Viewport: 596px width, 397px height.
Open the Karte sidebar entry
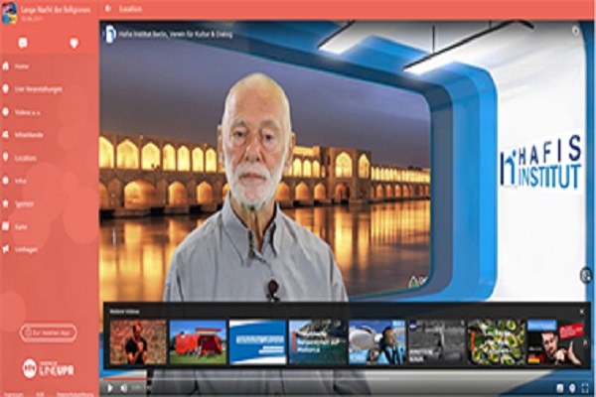[21, 225]
